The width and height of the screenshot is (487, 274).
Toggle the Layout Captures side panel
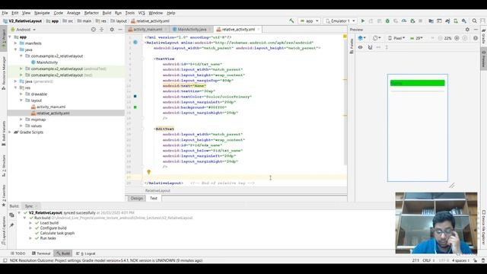(3, 231)
